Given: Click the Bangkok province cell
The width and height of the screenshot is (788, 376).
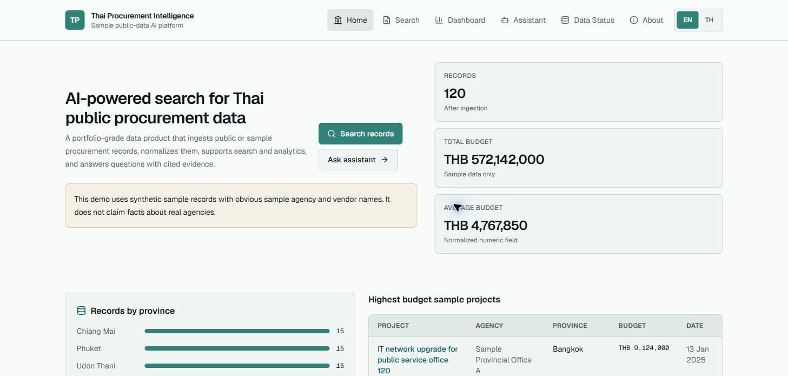Looking at the screenshot, I should pyautogui.click(x=568, y=349).
